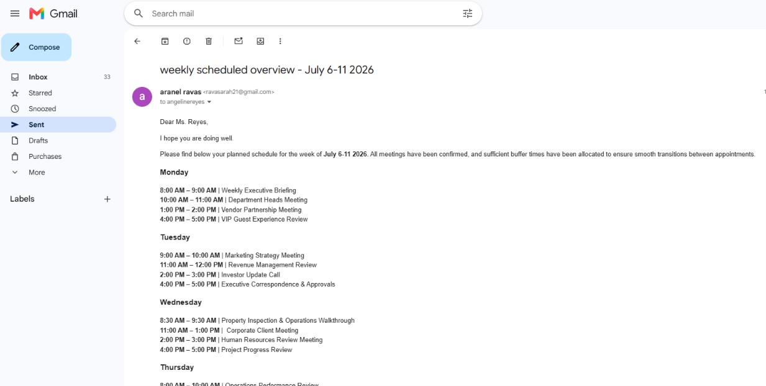Open the Drafts folder

pos(58,141)
